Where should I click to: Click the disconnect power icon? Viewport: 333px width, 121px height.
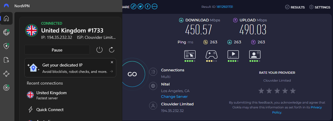(99, 50)
